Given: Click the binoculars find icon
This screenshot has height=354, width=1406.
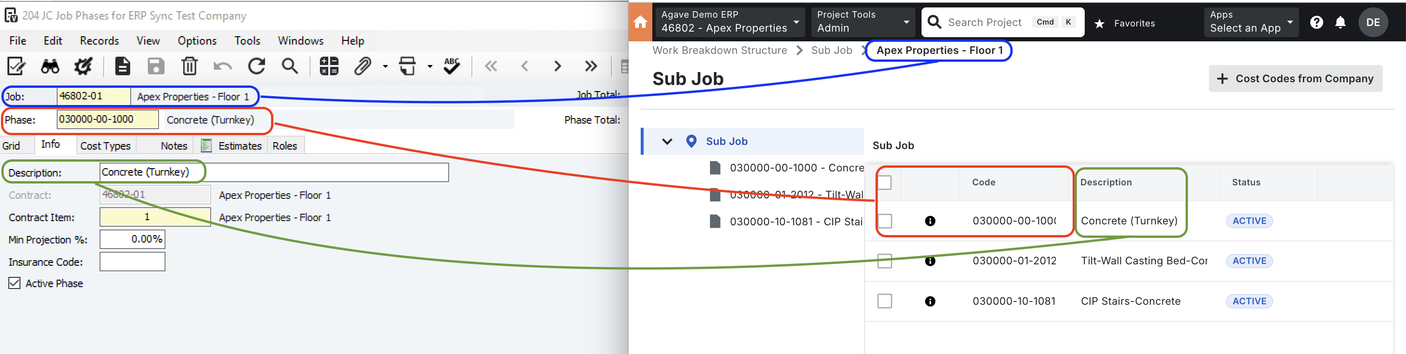Looking at the screenshot, I should click(x=50, y=66).
